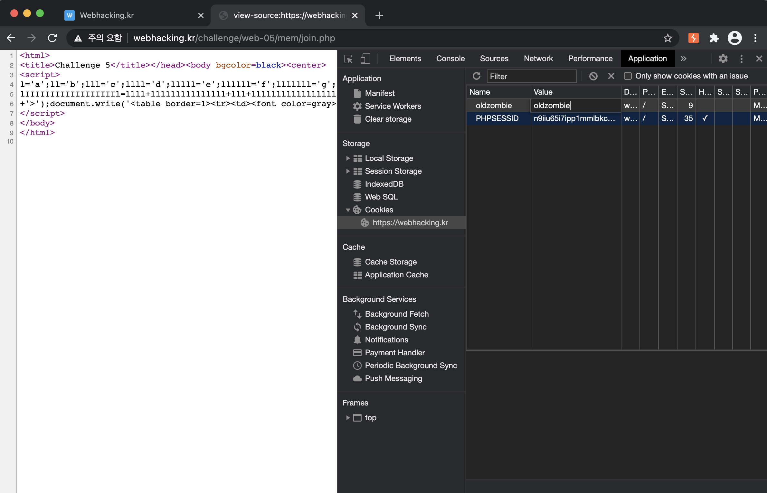
Task: Click the inspect element picker icon
Action: click(348, 59)
